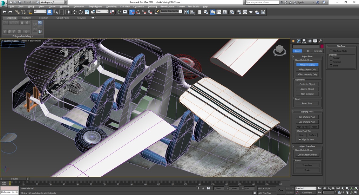Activate Select and Link tool

(x=18, y=12)
